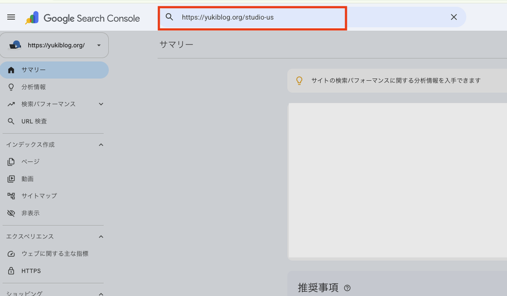Viewport: 507px width, 296px height.
Task: Open URL 検査 in the sidebar
Action: 54,122
